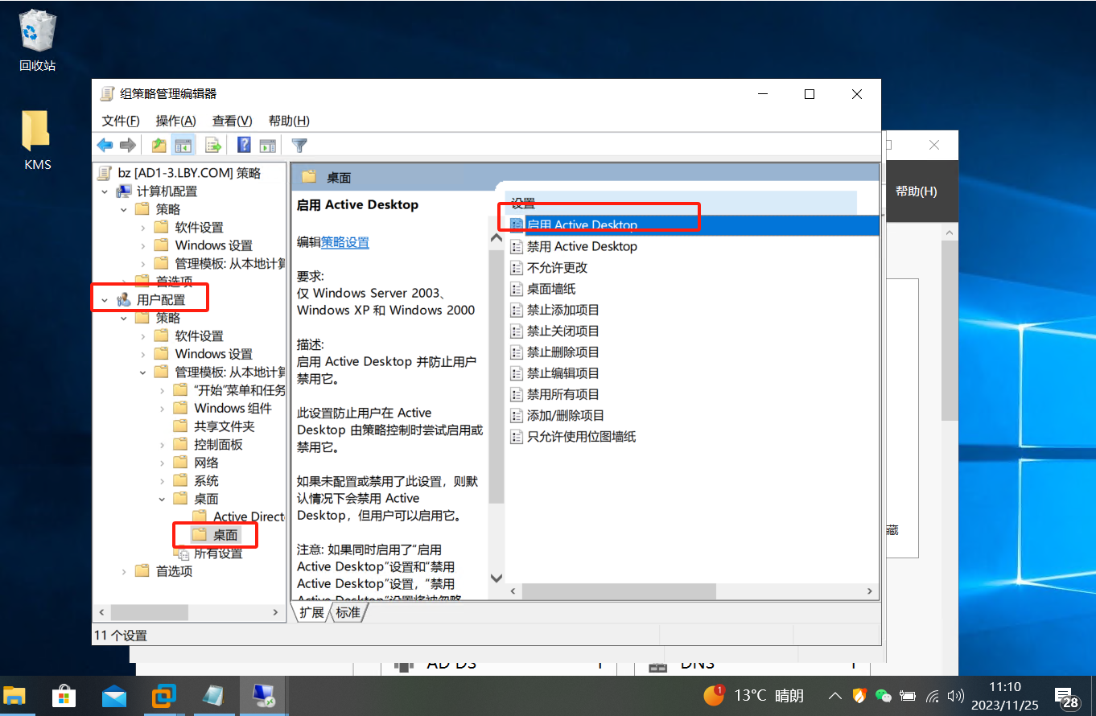1096x716 pixels.
Task: Open File Explorer from the taskbar
Action: (14, 696)
